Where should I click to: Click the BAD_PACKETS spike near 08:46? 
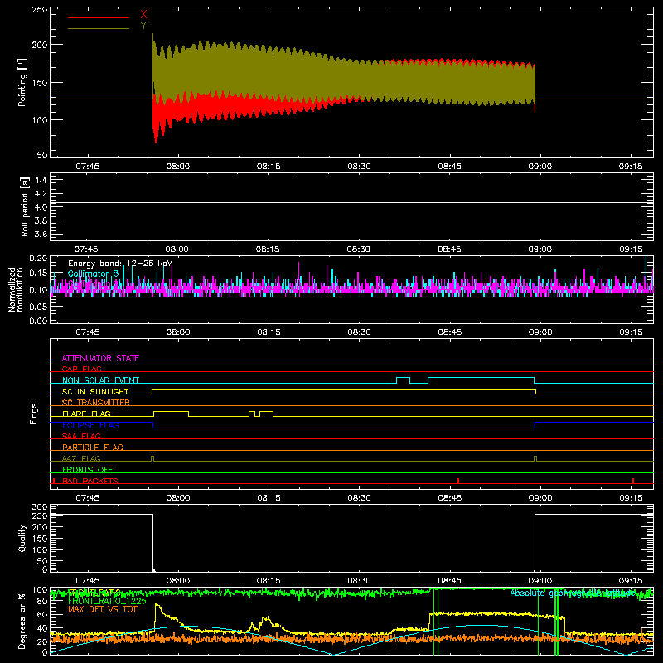(458, 481)
